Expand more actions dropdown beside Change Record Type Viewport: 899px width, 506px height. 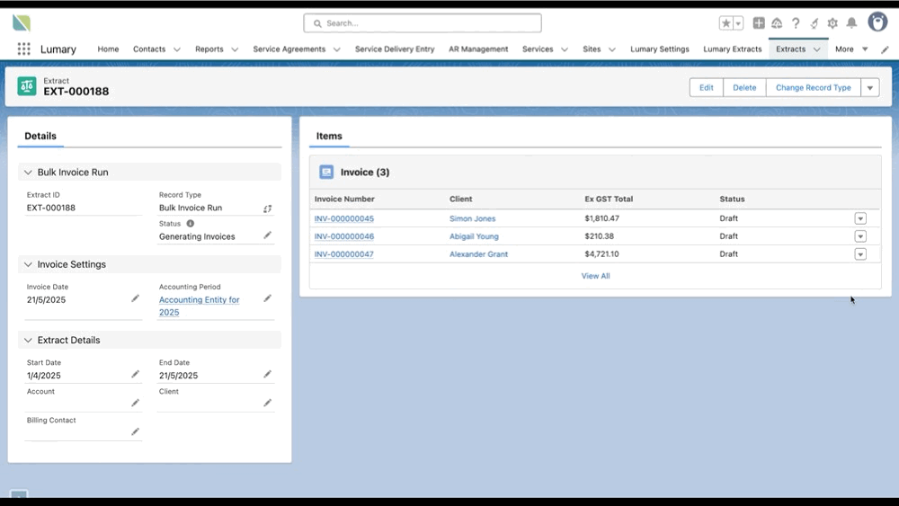(869, 87)
